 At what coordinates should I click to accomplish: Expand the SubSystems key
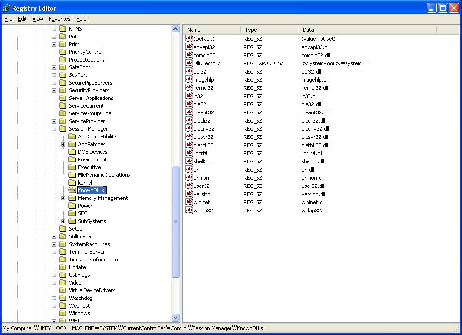[x=63, y=221]
